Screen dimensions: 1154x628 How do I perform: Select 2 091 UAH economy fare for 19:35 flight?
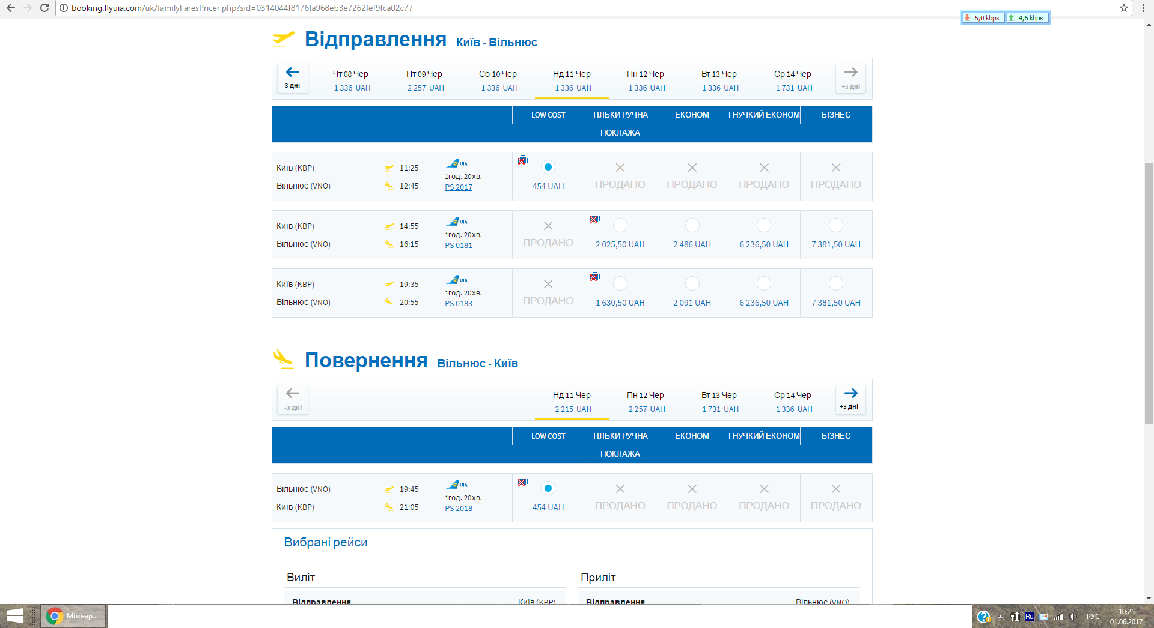pos(692,284)
